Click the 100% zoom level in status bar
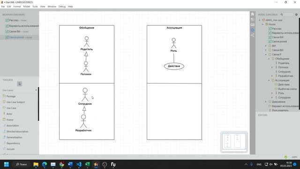 pyautogui.click(x=294, y=157)
